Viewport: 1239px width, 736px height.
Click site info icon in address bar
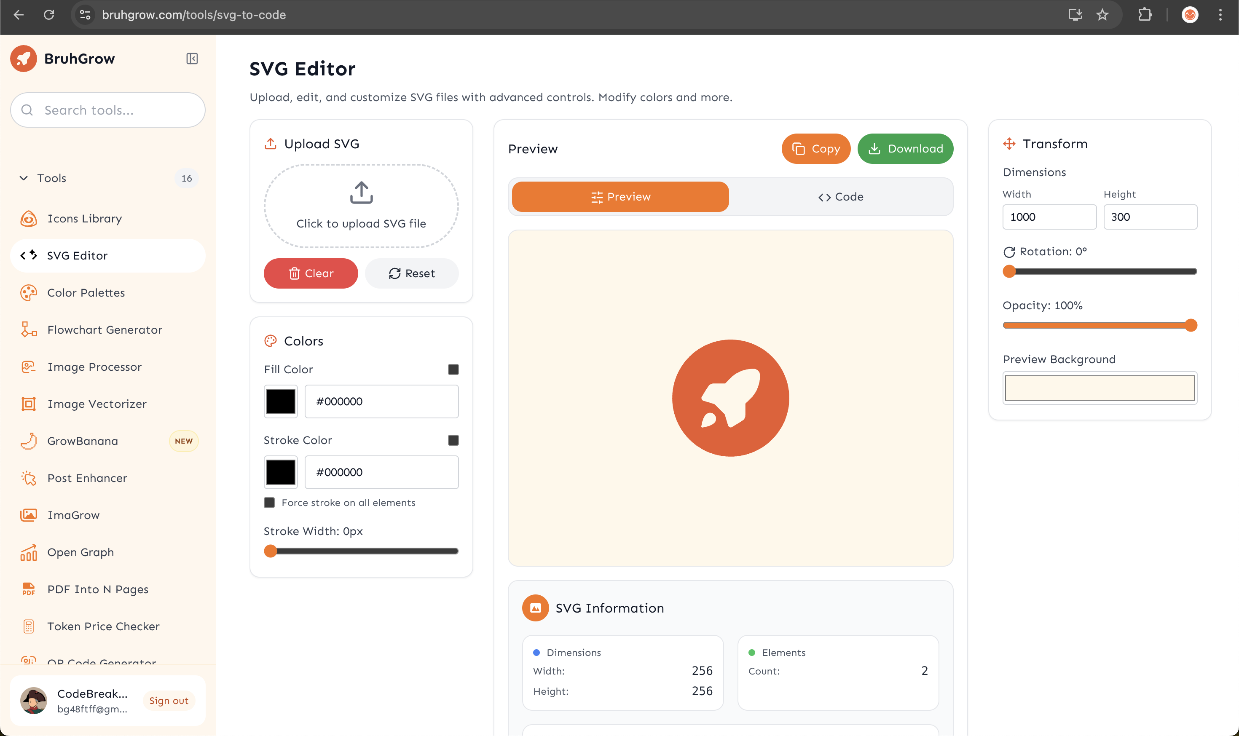click(x=85, y=15)
